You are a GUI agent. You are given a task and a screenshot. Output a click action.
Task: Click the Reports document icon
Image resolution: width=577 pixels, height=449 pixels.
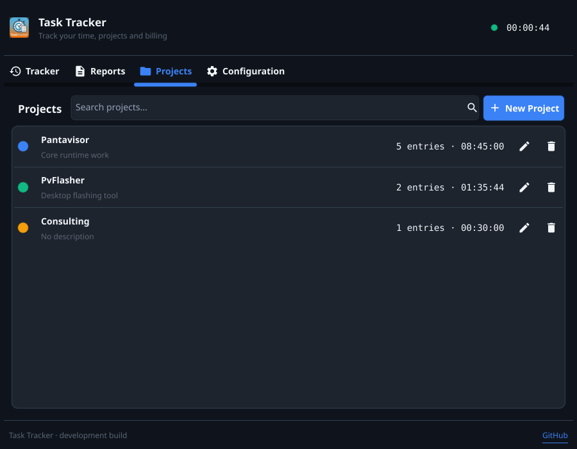(80, 71)
